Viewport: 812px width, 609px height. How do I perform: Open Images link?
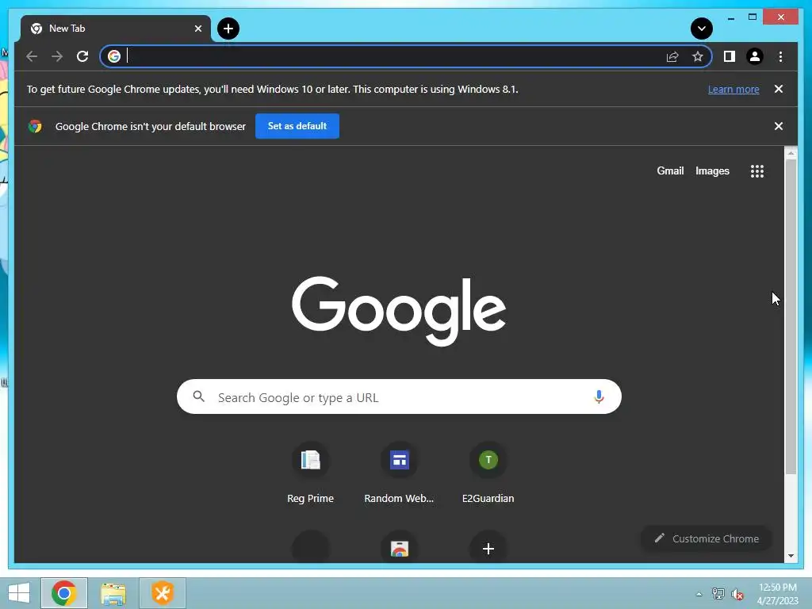tap(712, 171)
